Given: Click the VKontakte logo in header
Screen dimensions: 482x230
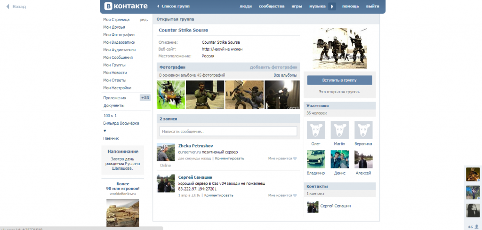Looking at the screenshot, I should (120, 7).
